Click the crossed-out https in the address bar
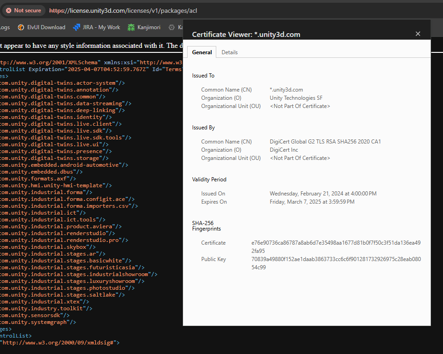Image resolution: width=443 pixels, height=354 pixels. tap(56, 10)
